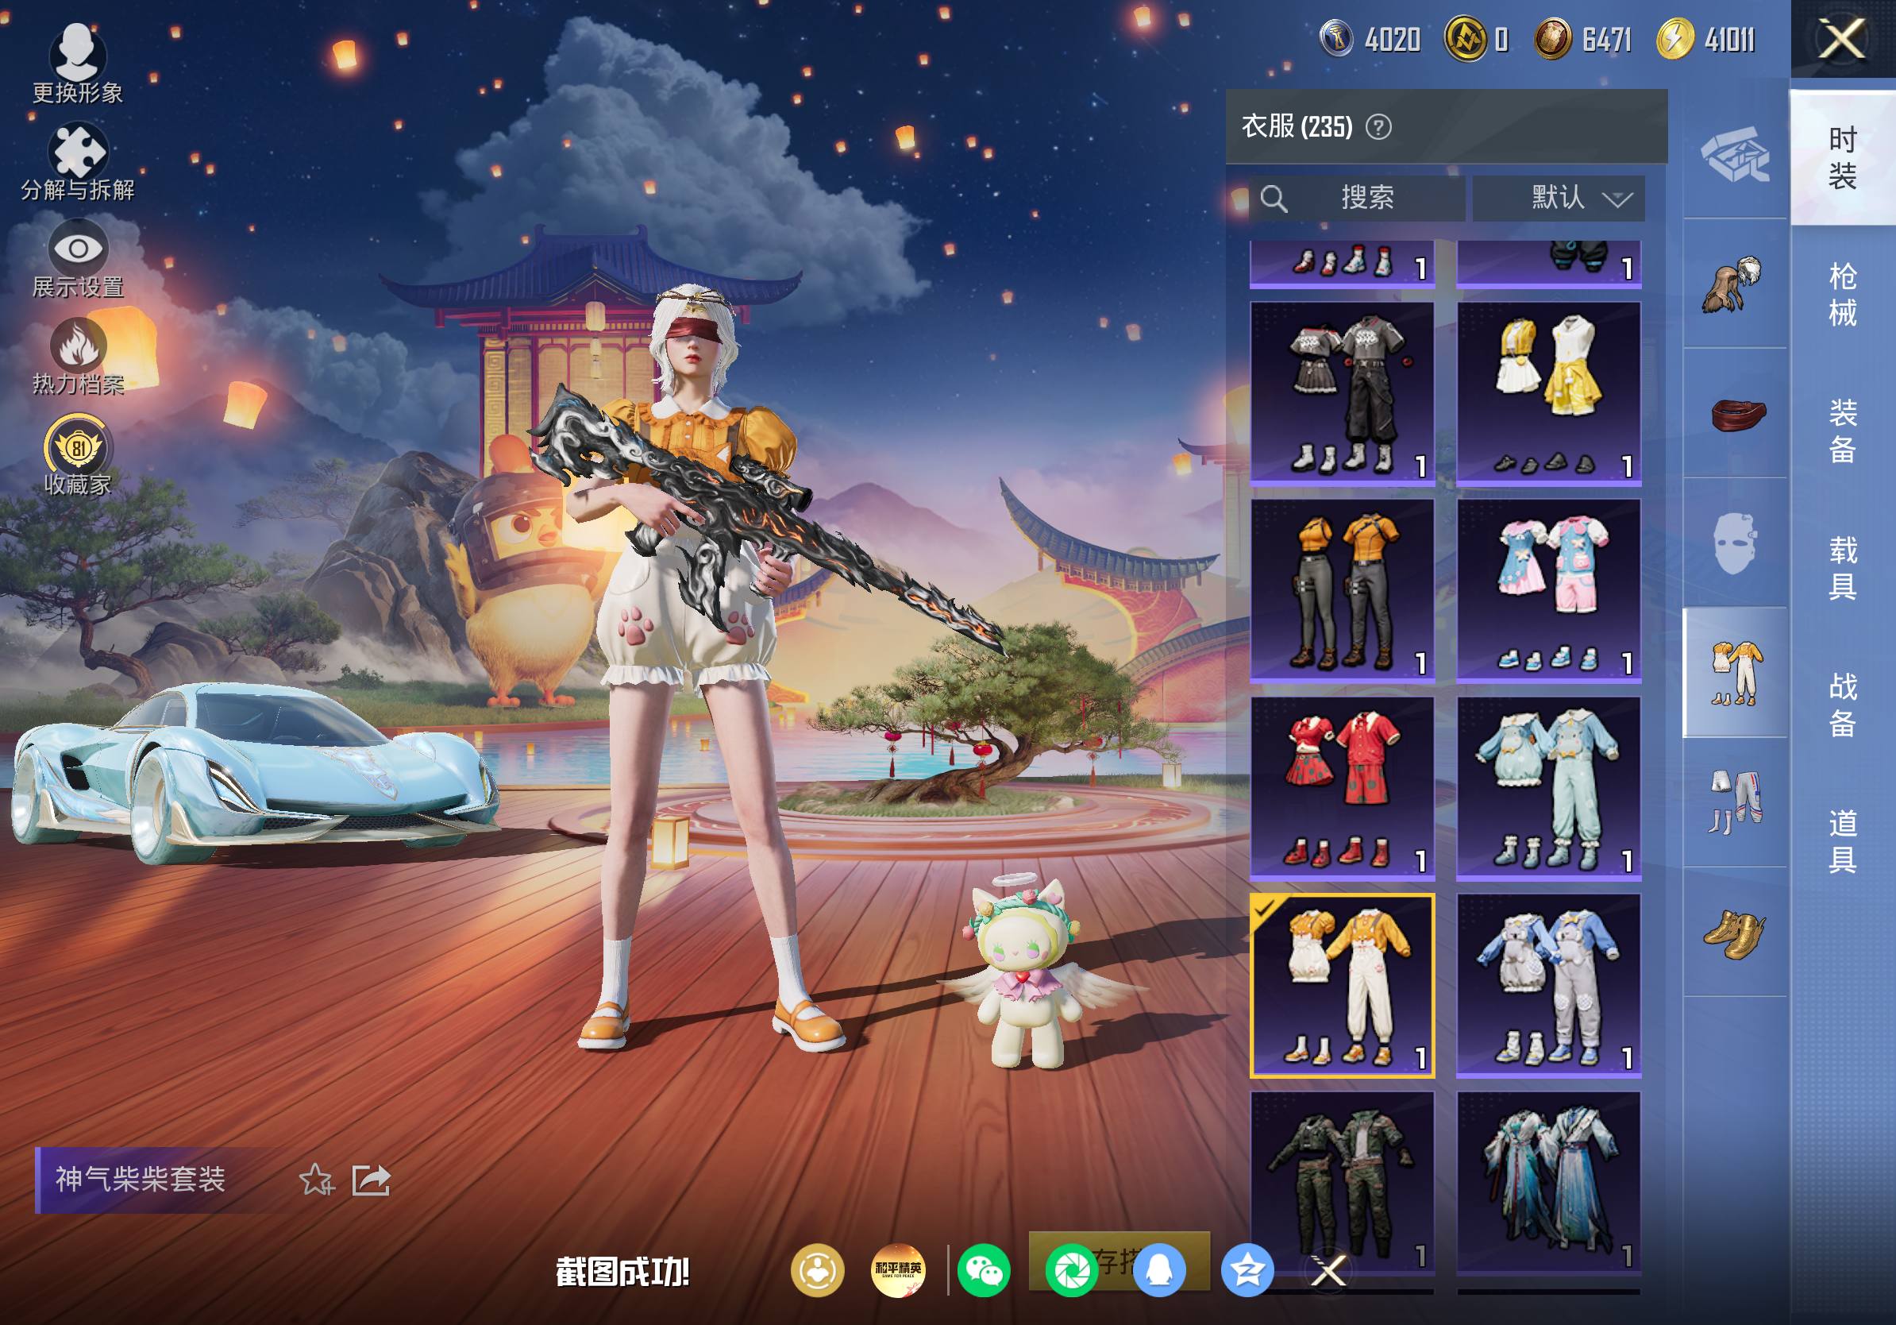Open the outfit set box category icon
The image size is (1896, 1325).
coord(1735,154)
